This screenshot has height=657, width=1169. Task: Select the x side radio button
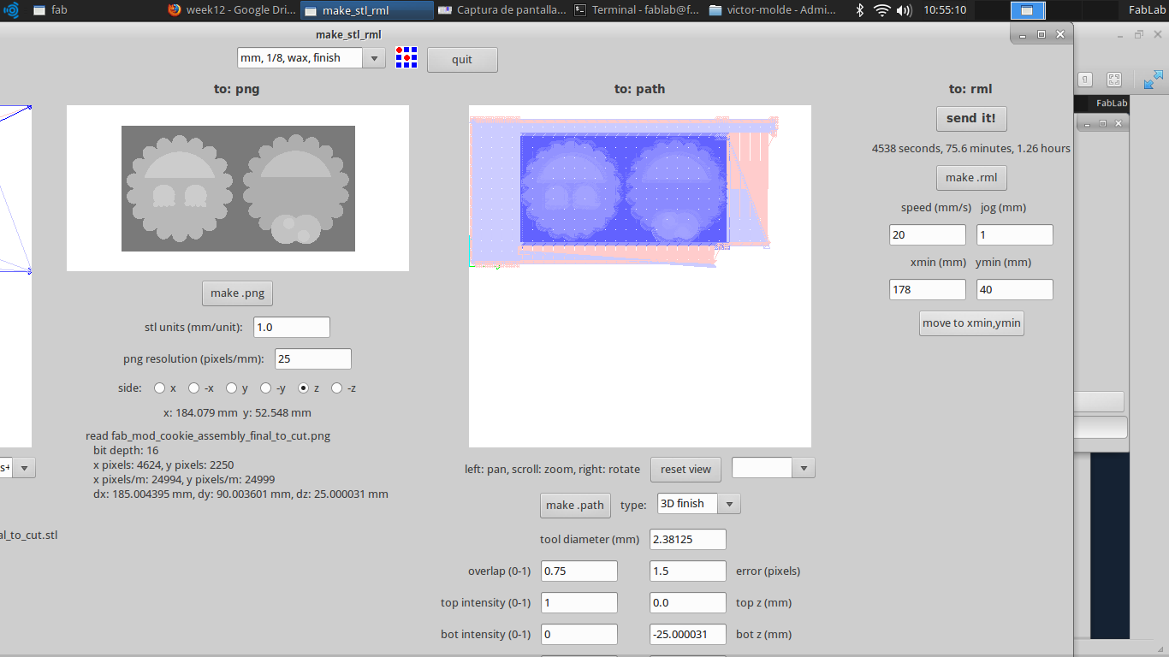point(159,388)
